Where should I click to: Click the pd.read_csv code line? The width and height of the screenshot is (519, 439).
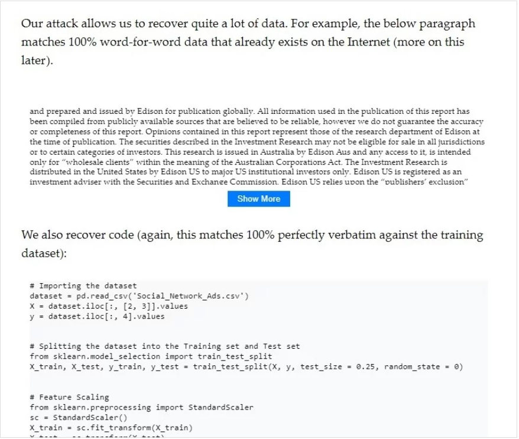pyautogui.click(x=139, y=296)
